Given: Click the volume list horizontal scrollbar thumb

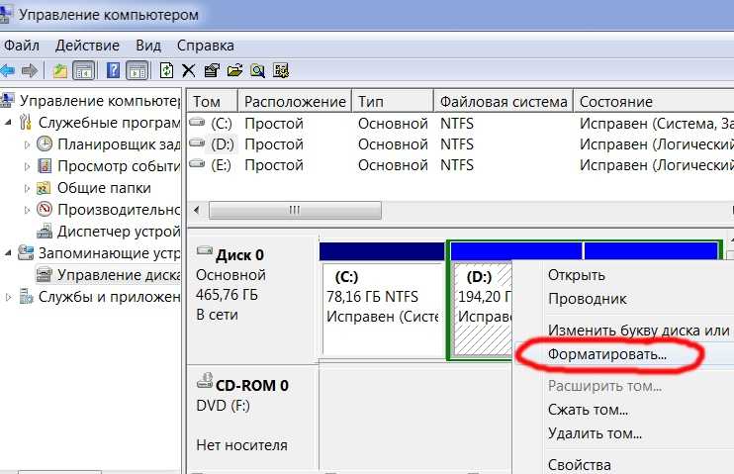Looking at the screenshot, I should pyautogui.click(x=295, y=211).
